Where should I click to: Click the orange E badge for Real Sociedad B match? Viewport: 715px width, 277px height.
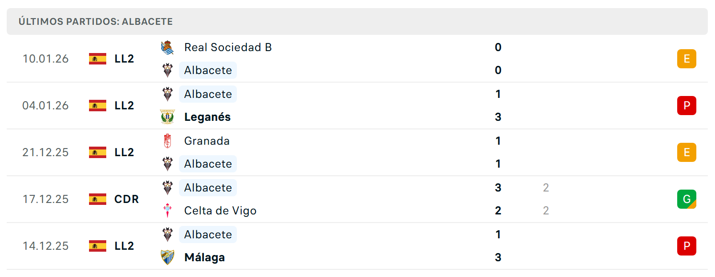coord(687,59)
